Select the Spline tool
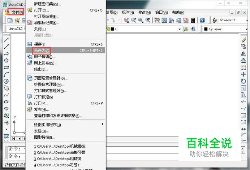The width and height of the screenshot is (250, 170). point(6,95)
